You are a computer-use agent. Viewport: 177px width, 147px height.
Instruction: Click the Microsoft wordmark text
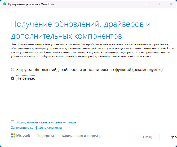click(x=23, y=136)
